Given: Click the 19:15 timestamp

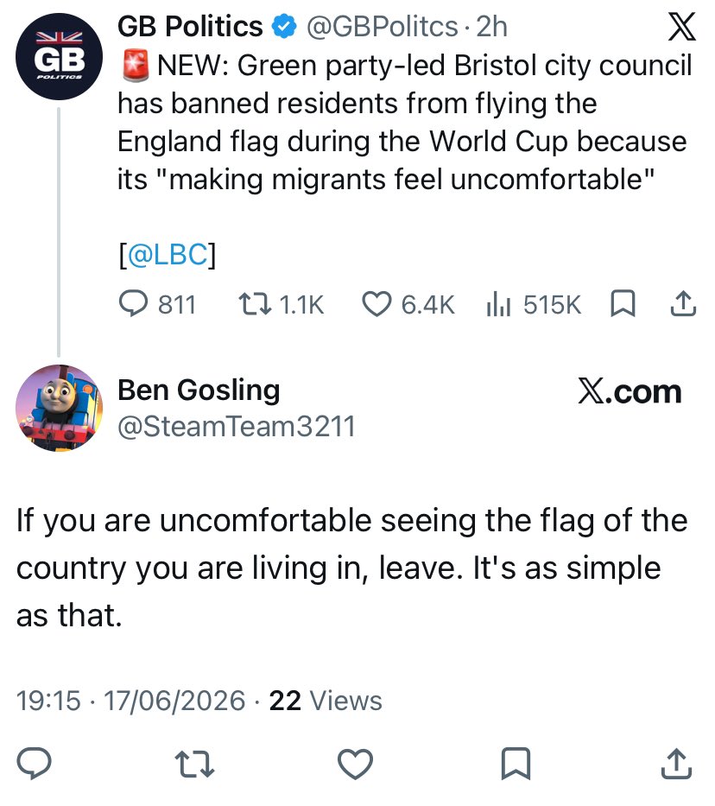Looking at the screenshot, I should pos(48,701).
